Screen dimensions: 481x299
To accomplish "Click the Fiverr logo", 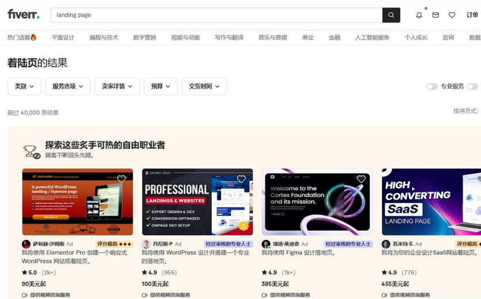I will point(24,14).
